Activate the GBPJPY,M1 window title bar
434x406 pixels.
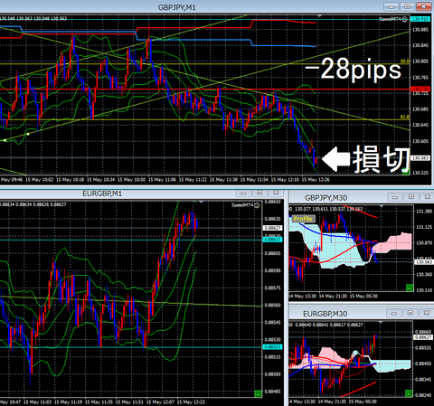(177, 7)
